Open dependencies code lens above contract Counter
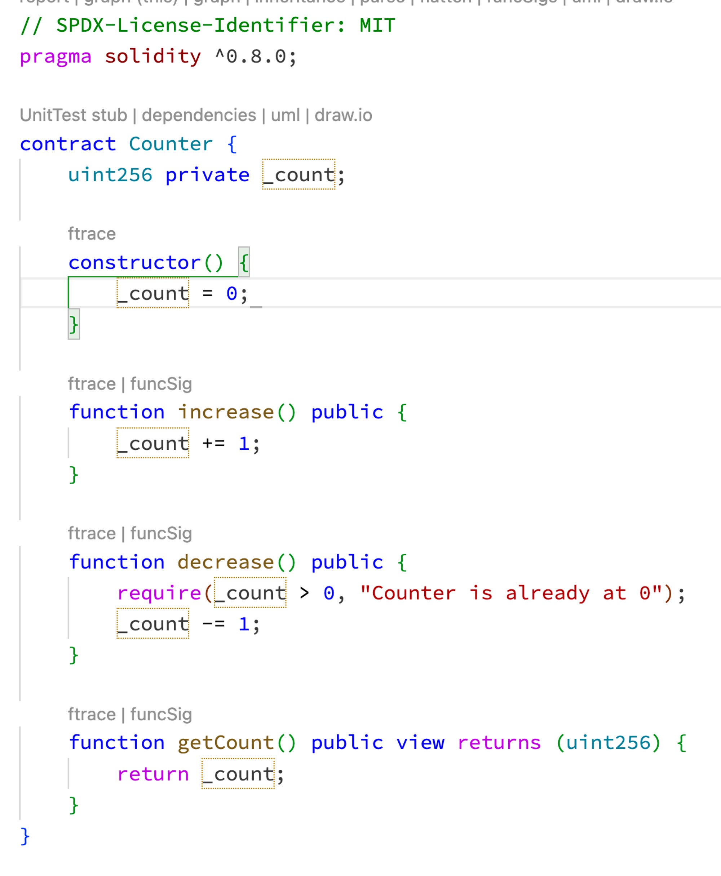The height and width of the screenshot is (876, 721). click(199, 115)
